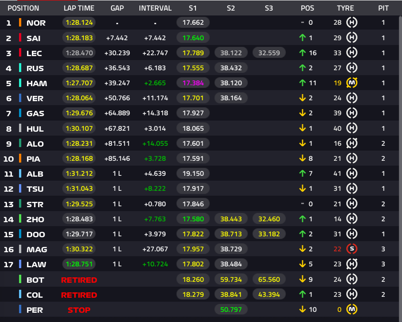Select driver DOO in position 15
This screenshot has height=322, width=402.
36,235
